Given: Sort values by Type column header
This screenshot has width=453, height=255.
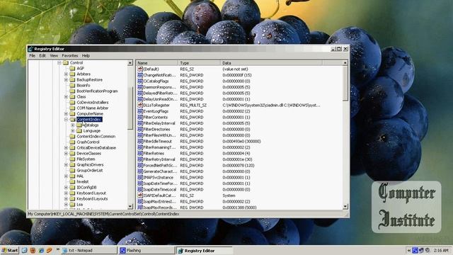Looking at the screenshot, I should [x=200, y=63].
